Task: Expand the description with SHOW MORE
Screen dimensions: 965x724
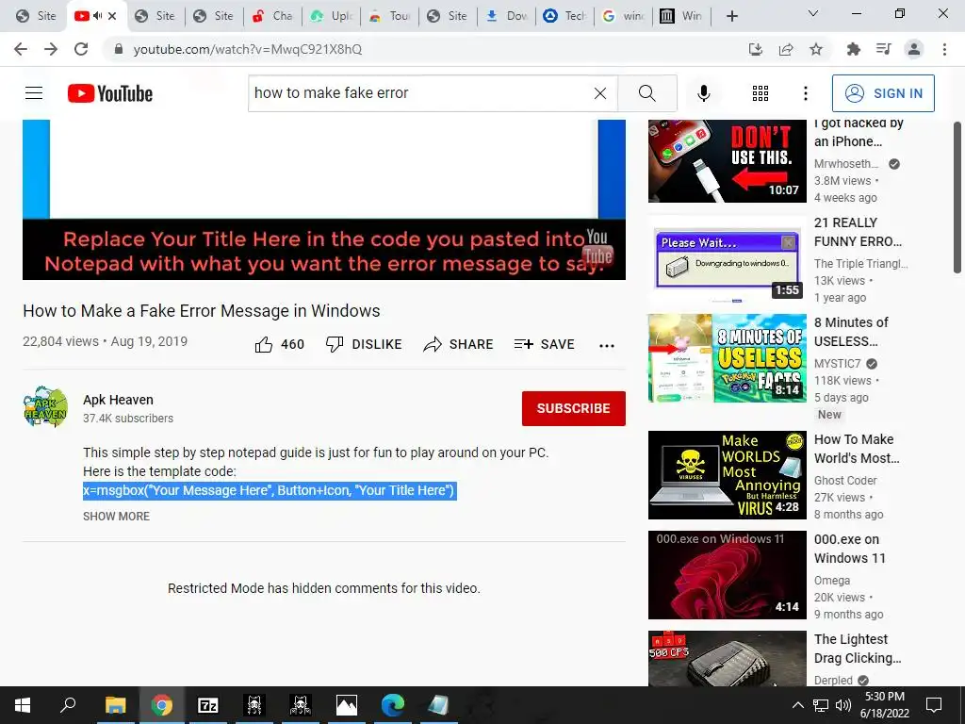Action: coord(116,516)
